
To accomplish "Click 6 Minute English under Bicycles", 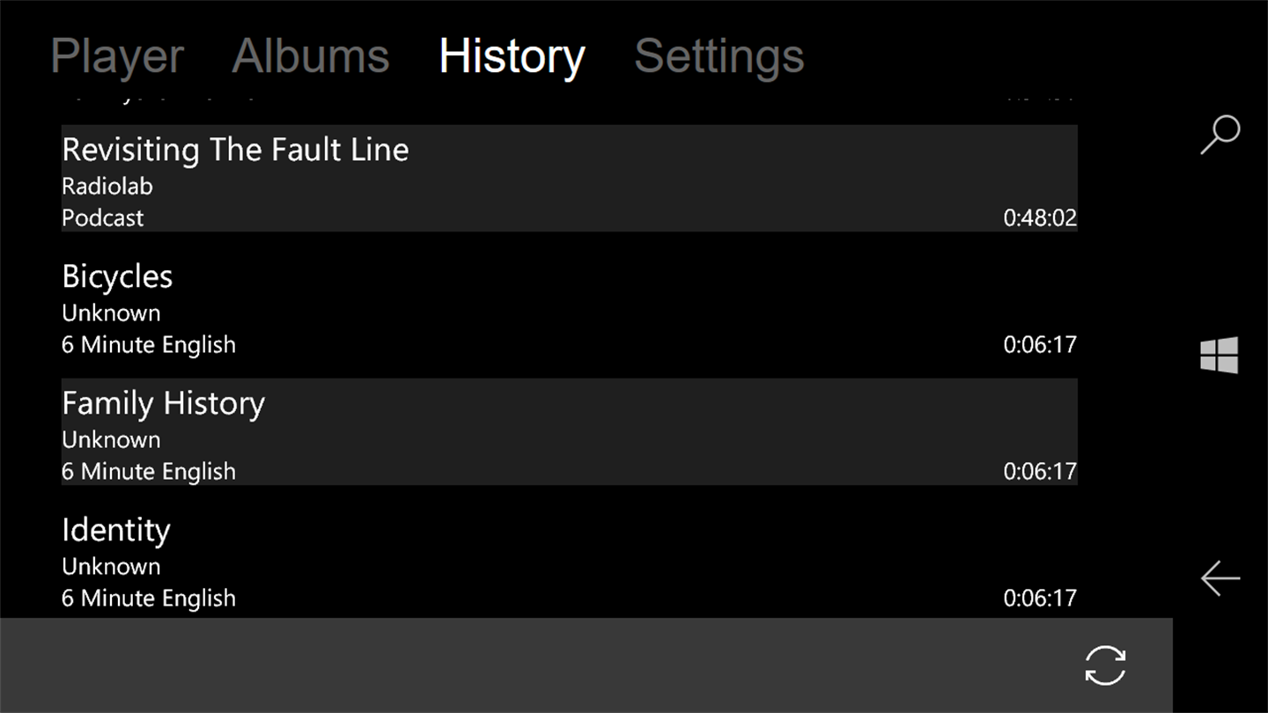I will (149, 345).
